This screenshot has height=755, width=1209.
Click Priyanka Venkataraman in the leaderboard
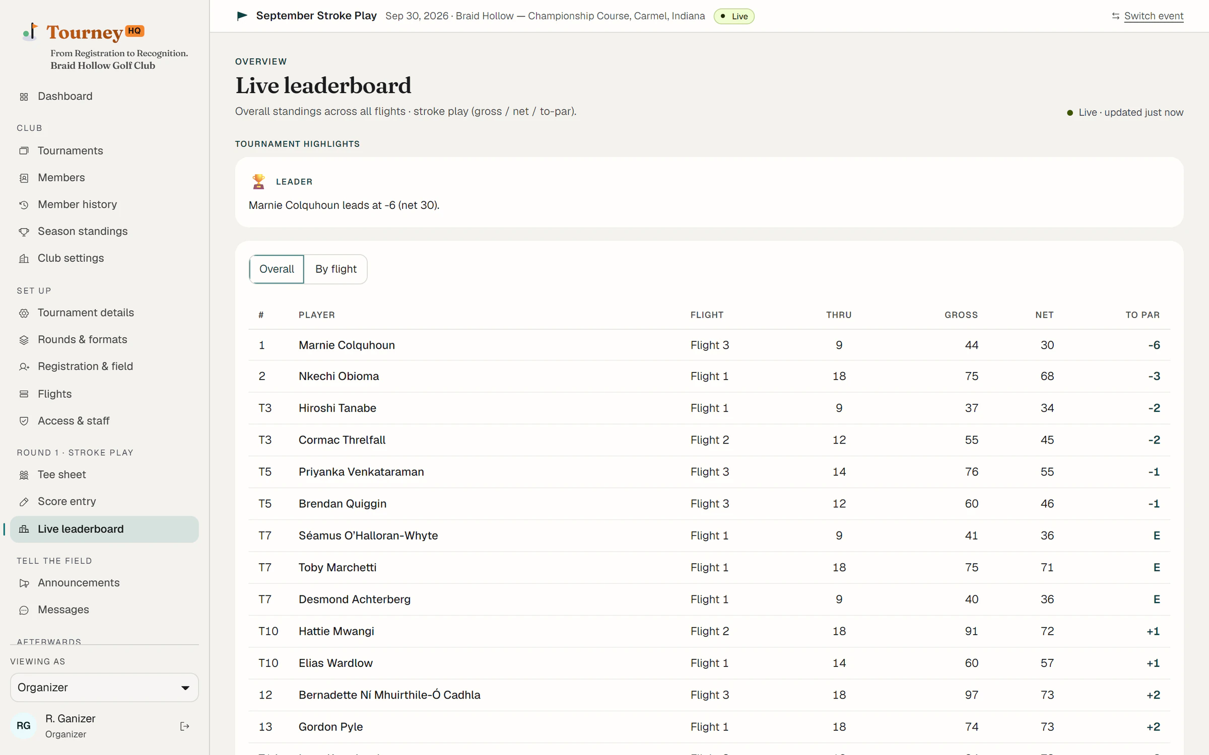click(361, 472)
